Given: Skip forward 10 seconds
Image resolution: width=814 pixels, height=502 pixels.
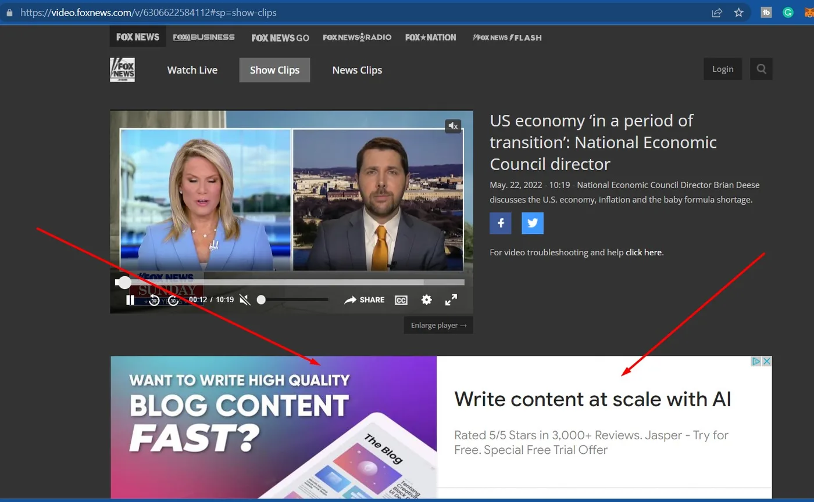Looking at the screenshot, I should pos(173,300).
